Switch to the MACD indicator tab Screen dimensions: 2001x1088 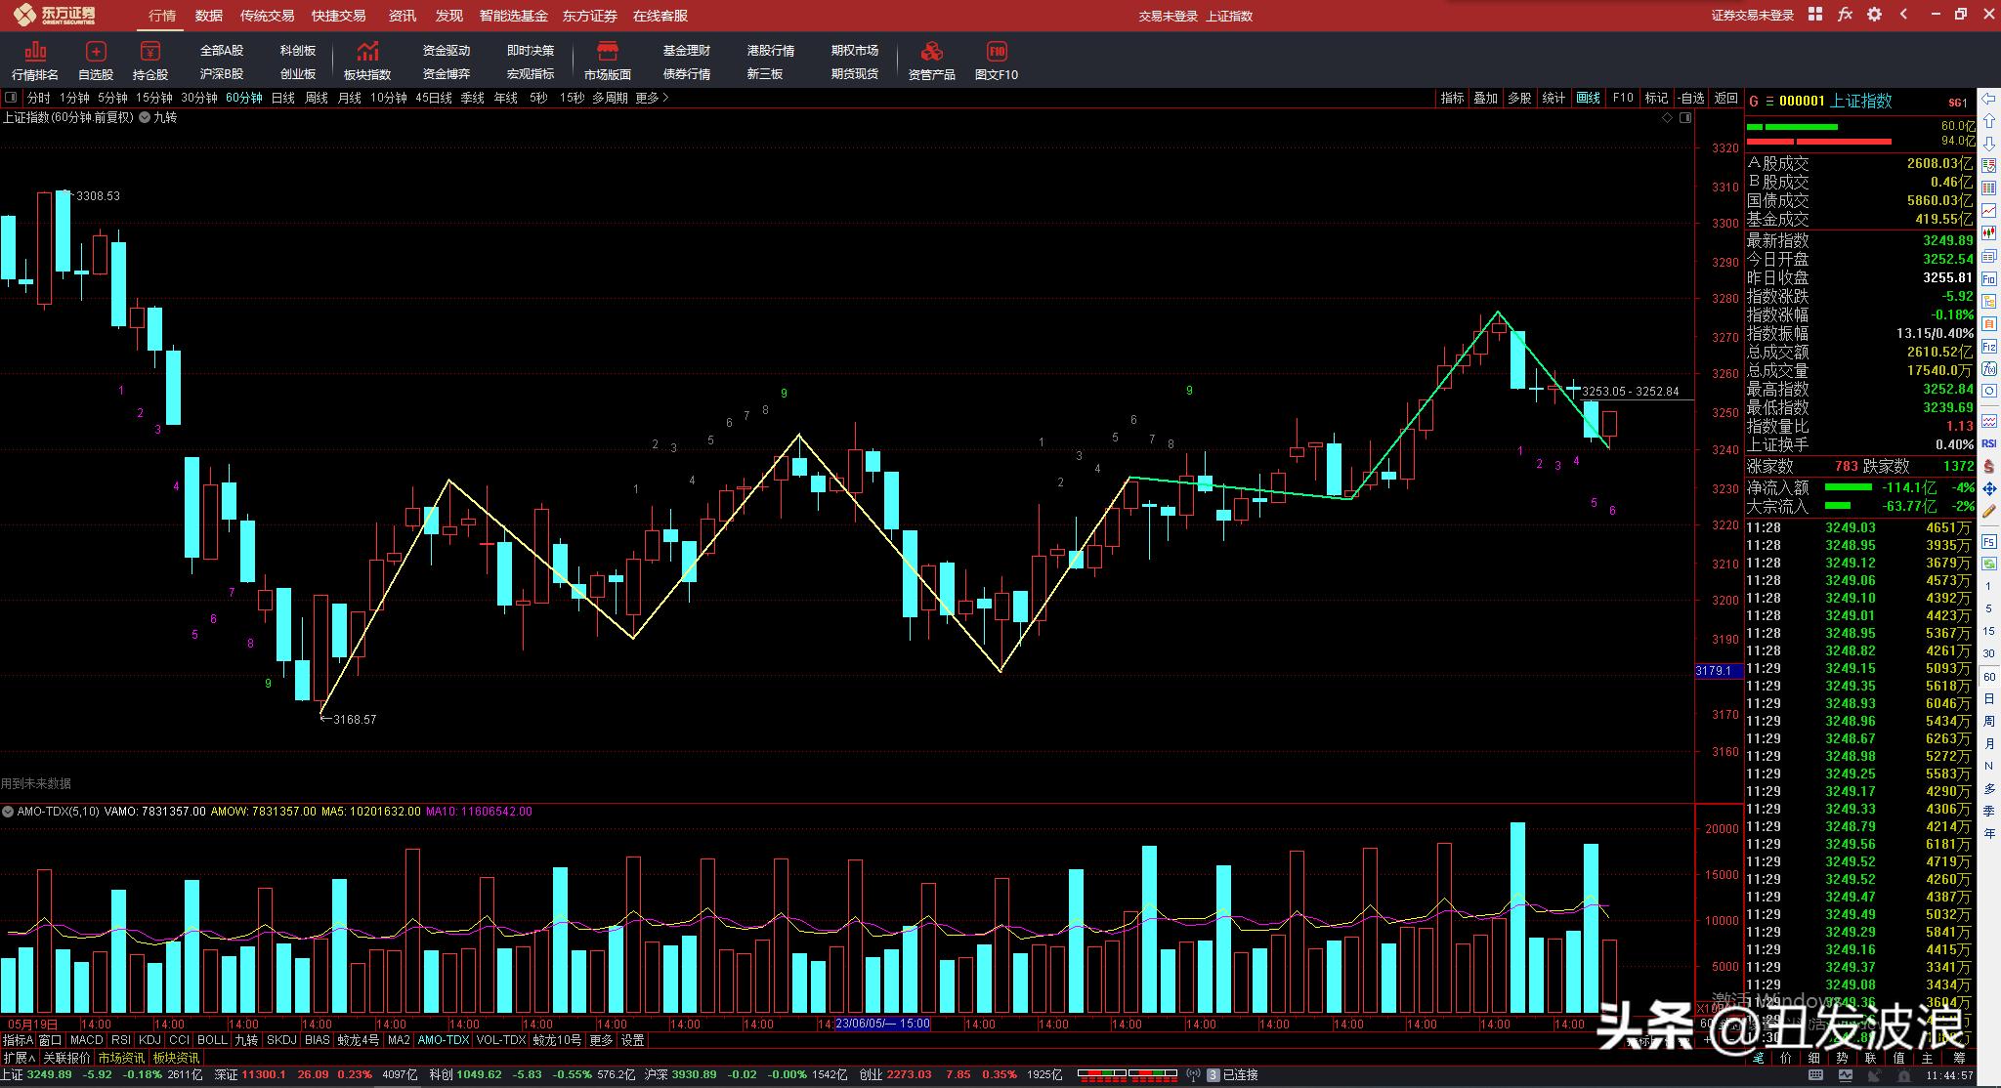tap(86, 1041)
